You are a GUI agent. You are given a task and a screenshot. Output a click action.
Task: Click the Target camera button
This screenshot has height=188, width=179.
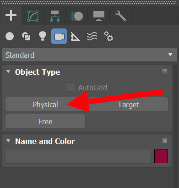pyautogui.click(x=128, y=105)
